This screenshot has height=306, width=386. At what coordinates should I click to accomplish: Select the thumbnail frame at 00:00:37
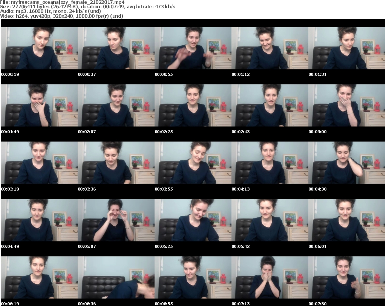point(116,48)
